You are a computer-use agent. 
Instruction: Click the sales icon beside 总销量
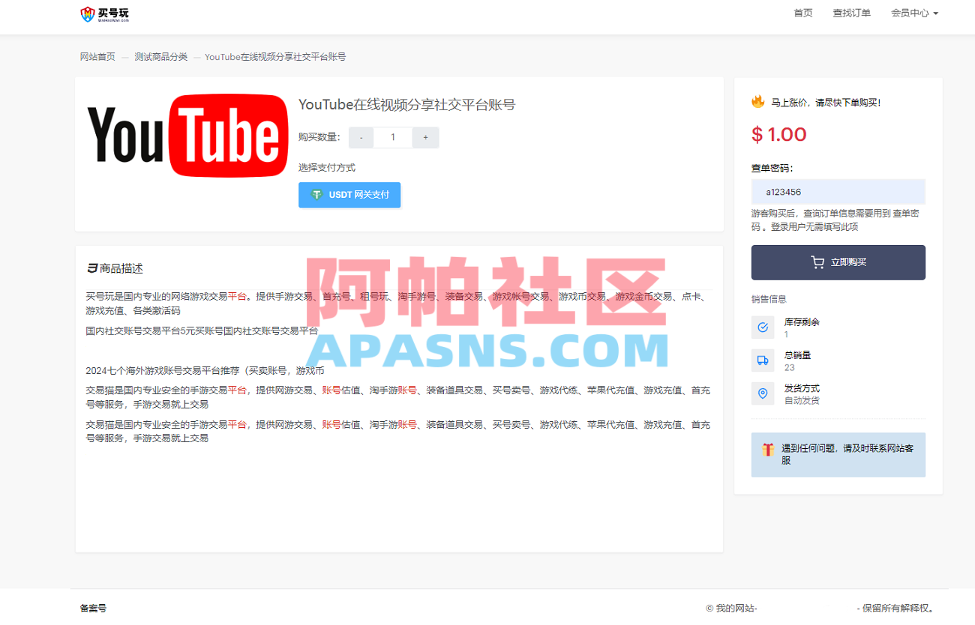763,360
